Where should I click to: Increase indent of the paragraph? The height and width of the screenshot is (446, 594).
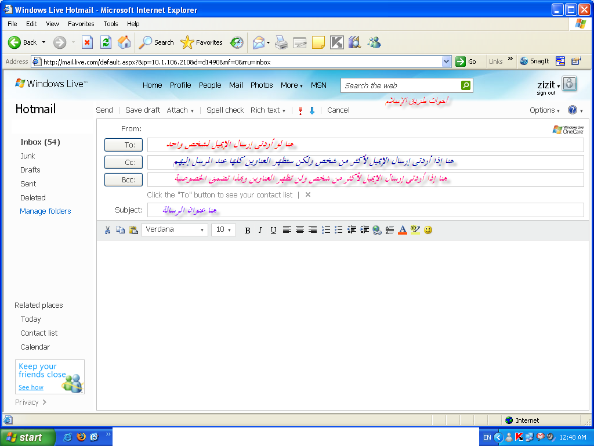pyautogui.click(x=364, y=230)
